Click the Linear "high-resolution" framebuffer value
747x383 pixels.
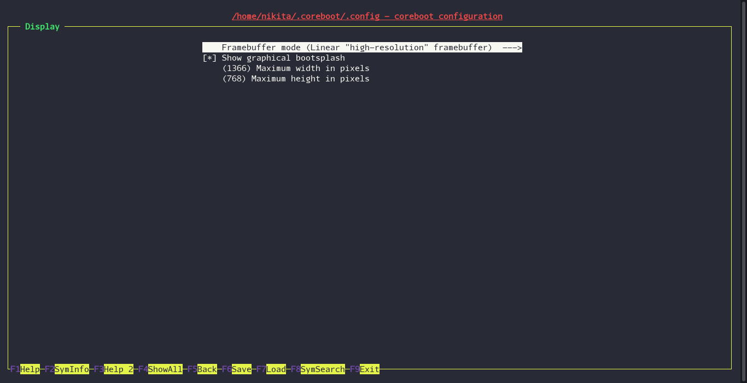point(401,48)
